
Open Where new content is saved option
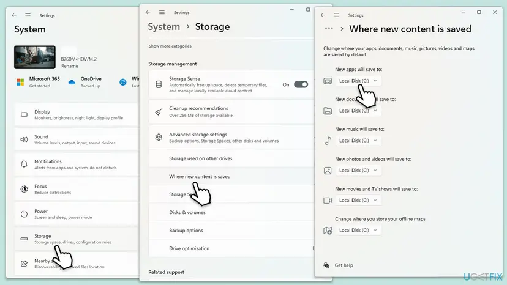click(x=231, y=176)
